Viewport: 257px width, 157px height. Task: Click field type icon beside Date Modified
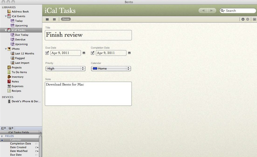tap(36, 151)
